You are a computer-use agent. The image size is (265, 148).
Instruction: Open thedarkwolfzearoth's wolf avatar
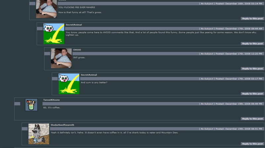click(39, 134)
